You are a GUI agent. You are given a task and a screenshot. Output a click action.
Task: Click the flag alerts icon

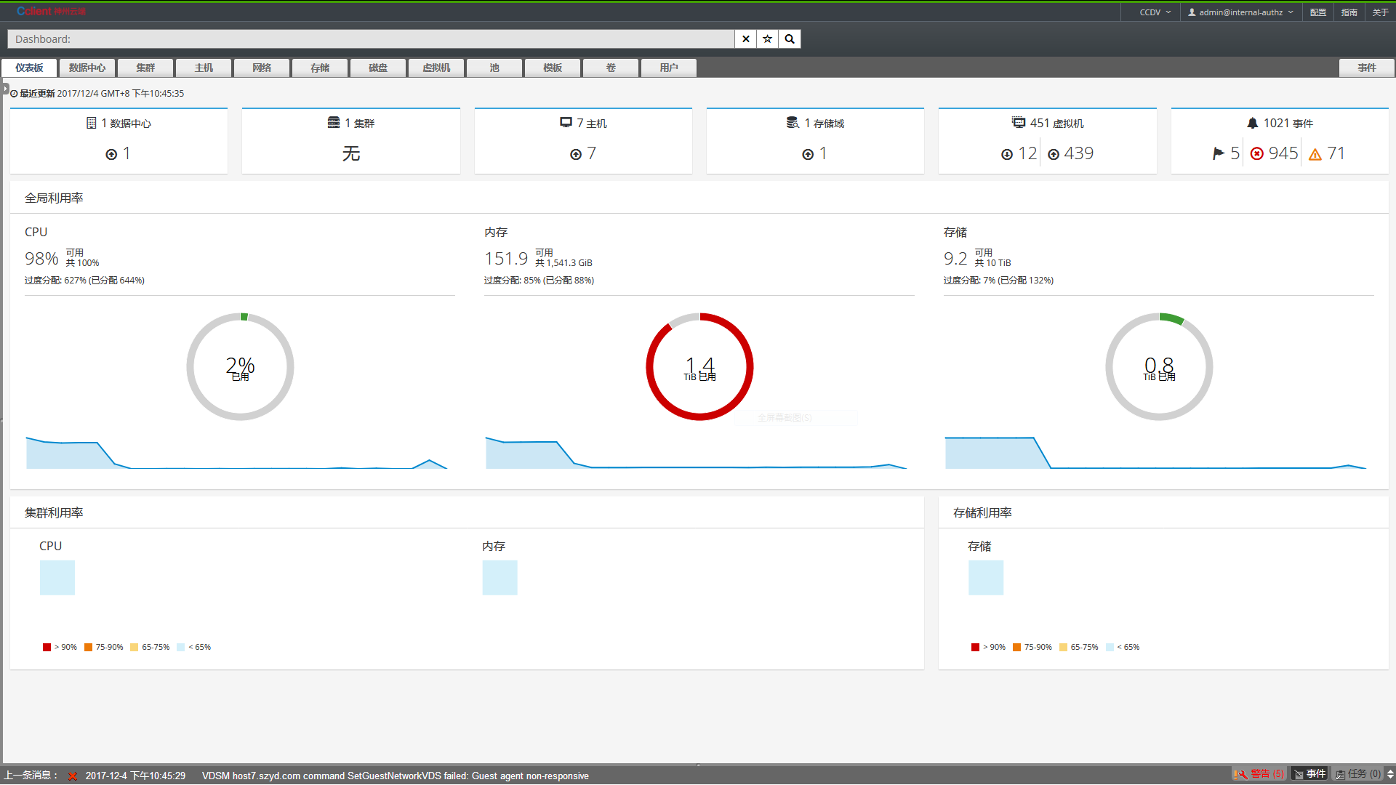1219,153
